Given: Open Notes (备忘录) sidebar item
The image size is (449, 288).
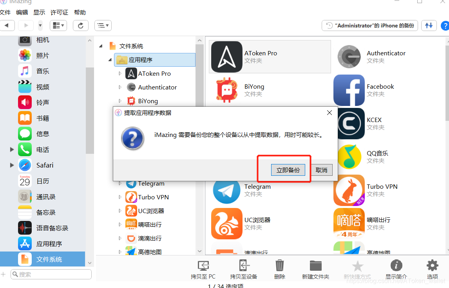Looking at the screenshot, I should tap(43, 212).
